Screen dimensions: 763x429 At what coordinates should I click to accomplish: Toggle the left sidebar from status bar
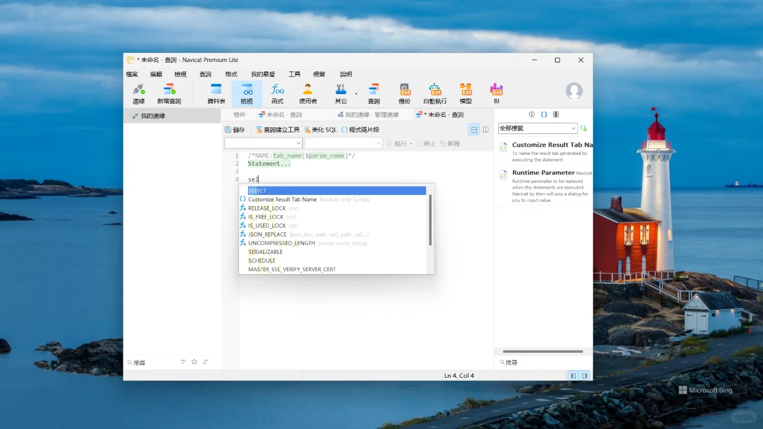pyautogui.click(x=573, y=375)
